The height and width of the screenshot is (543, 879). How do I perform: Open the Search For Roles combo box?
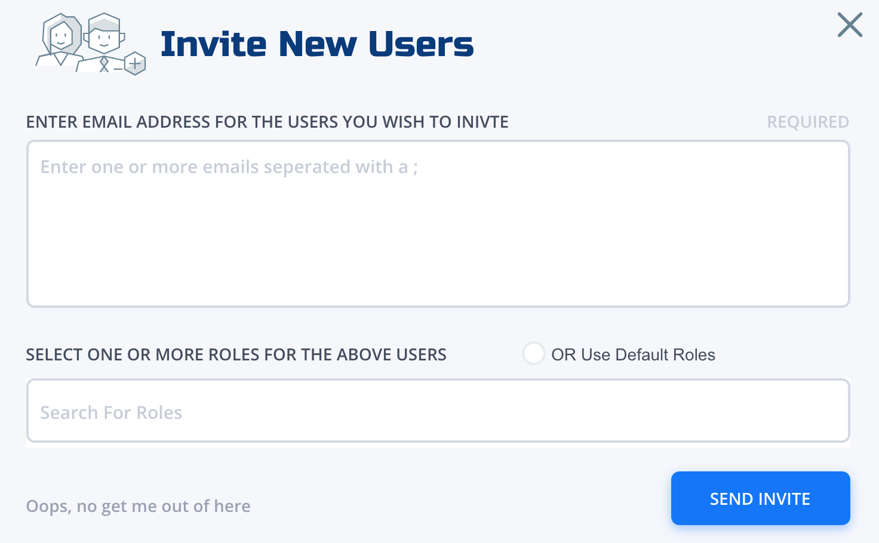[438, 411]
